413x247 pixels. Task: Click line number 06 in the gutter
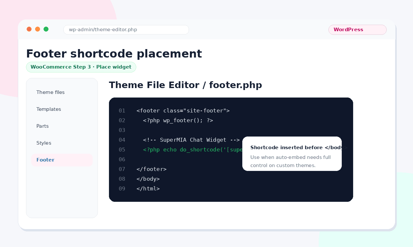[x=122, y=159]
